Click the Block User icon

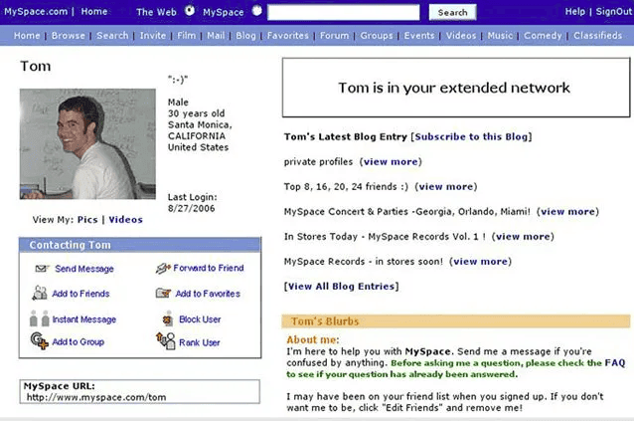tap(166, 319)
